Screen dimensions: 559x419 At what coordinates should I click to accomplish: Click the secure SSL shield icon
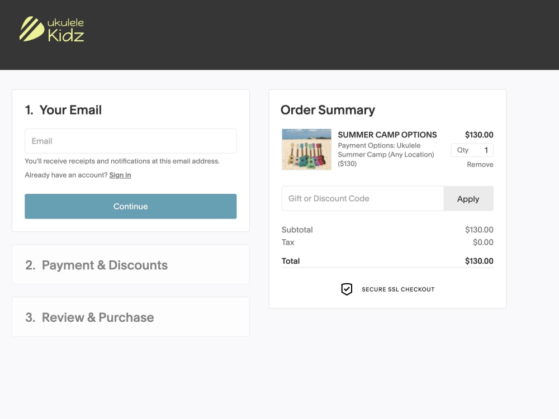click(347, 289)
